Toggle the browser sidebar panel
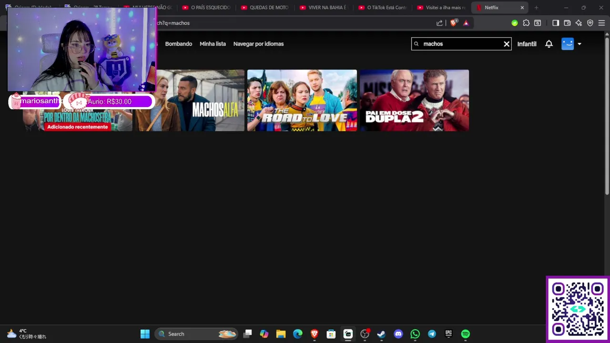This screenshot has width=610, height=343. click(x=556, y=23)
